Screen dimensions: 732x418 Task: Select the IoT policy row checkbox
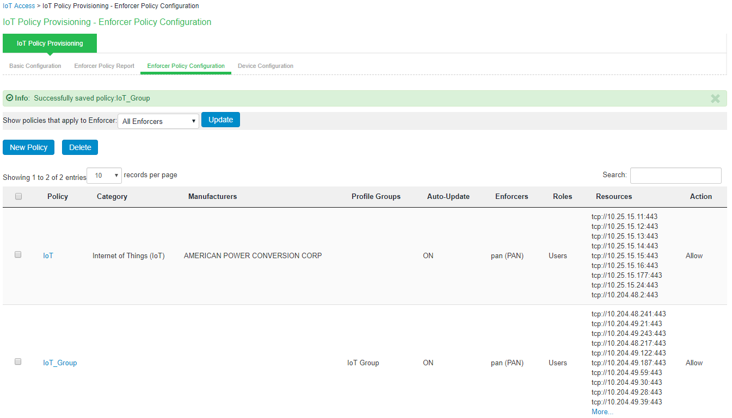pos(18,254)
